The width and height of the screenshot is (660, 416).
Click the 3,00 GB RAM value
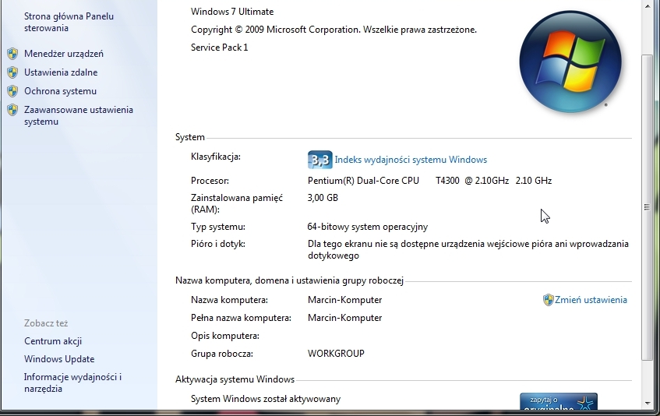tap(323, 198)
